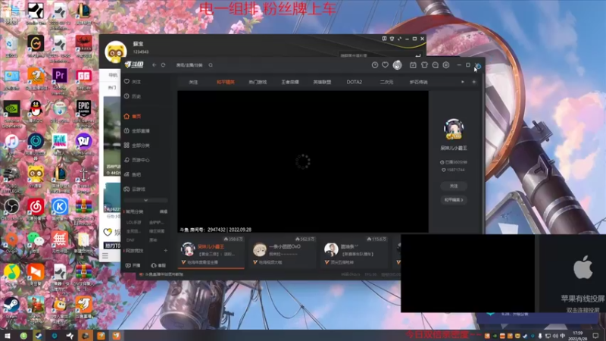Open DNF shortcut category link
Viewport: 606px width, 341px height.
(130, 240)
